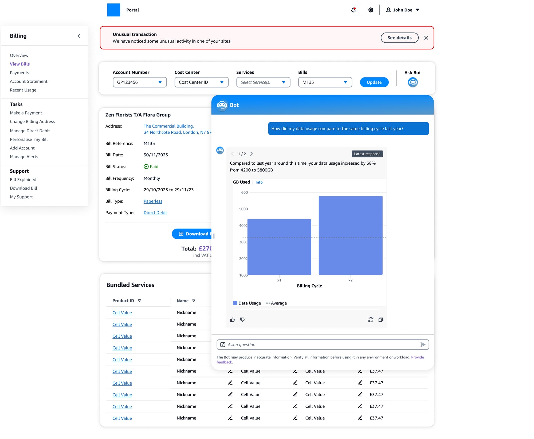Click the Update button
The height and width of the screenshot is (439, 534).
click(374, 82)
